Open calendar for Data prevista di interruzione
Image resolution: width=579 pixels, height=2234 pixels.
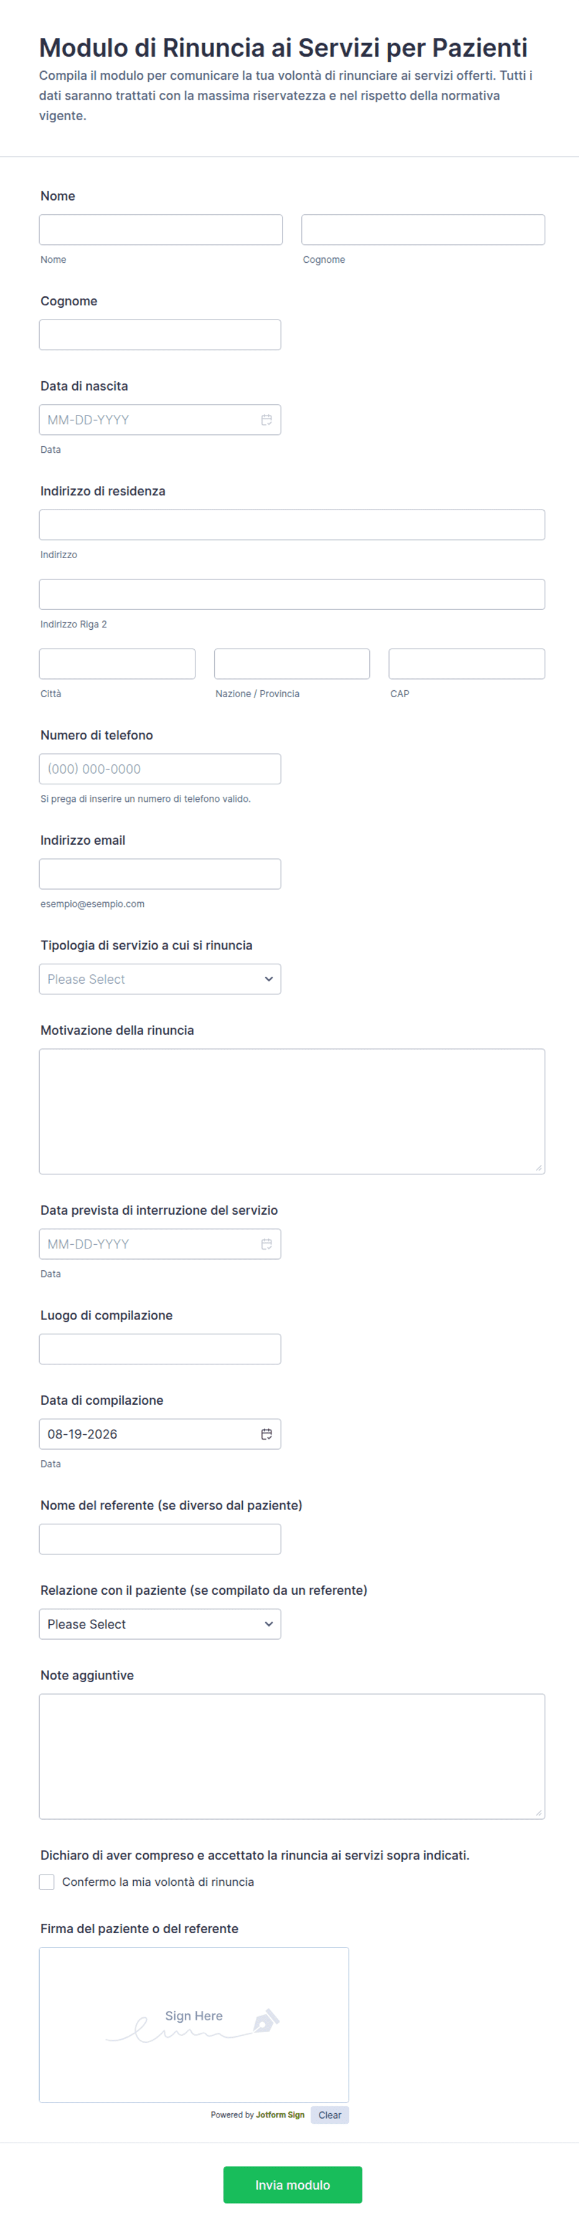tap(266, 1243)
